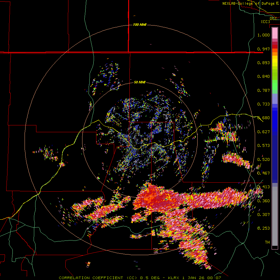Click the 0.307 scale value
The image size is (280, 280).
point(264,215)
